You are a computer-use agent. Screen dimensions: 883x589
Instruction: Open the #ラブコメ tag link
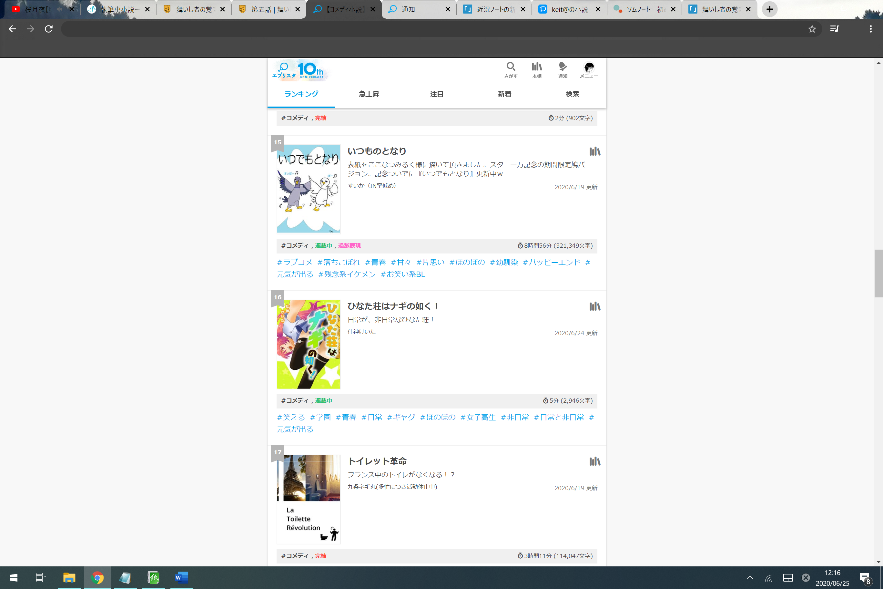tap(295, 262)
